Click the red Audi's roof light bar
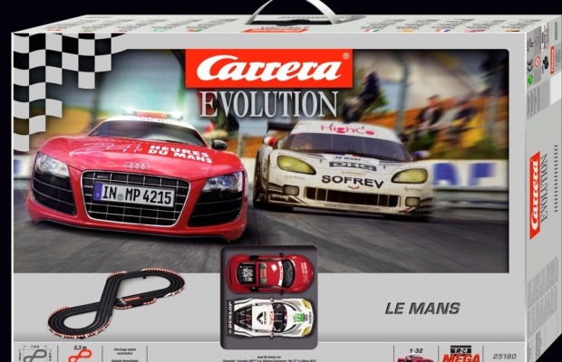562x362 pixels. pos(151,114)
